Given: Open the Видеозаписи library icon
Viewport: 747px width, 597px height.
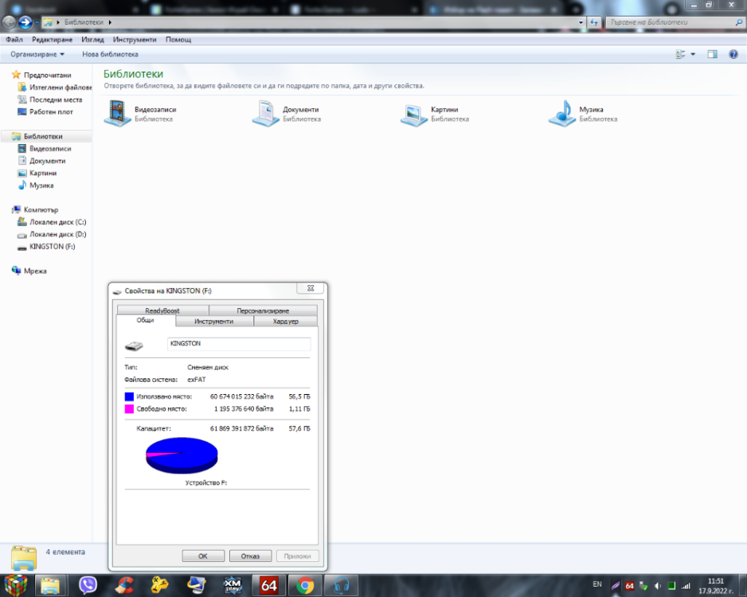Looking at the screenshot, I should 117,113.
